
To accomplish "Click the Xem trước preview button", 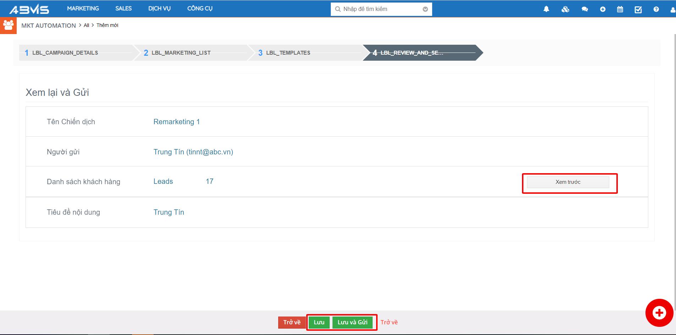I will [x=568, y=182].
